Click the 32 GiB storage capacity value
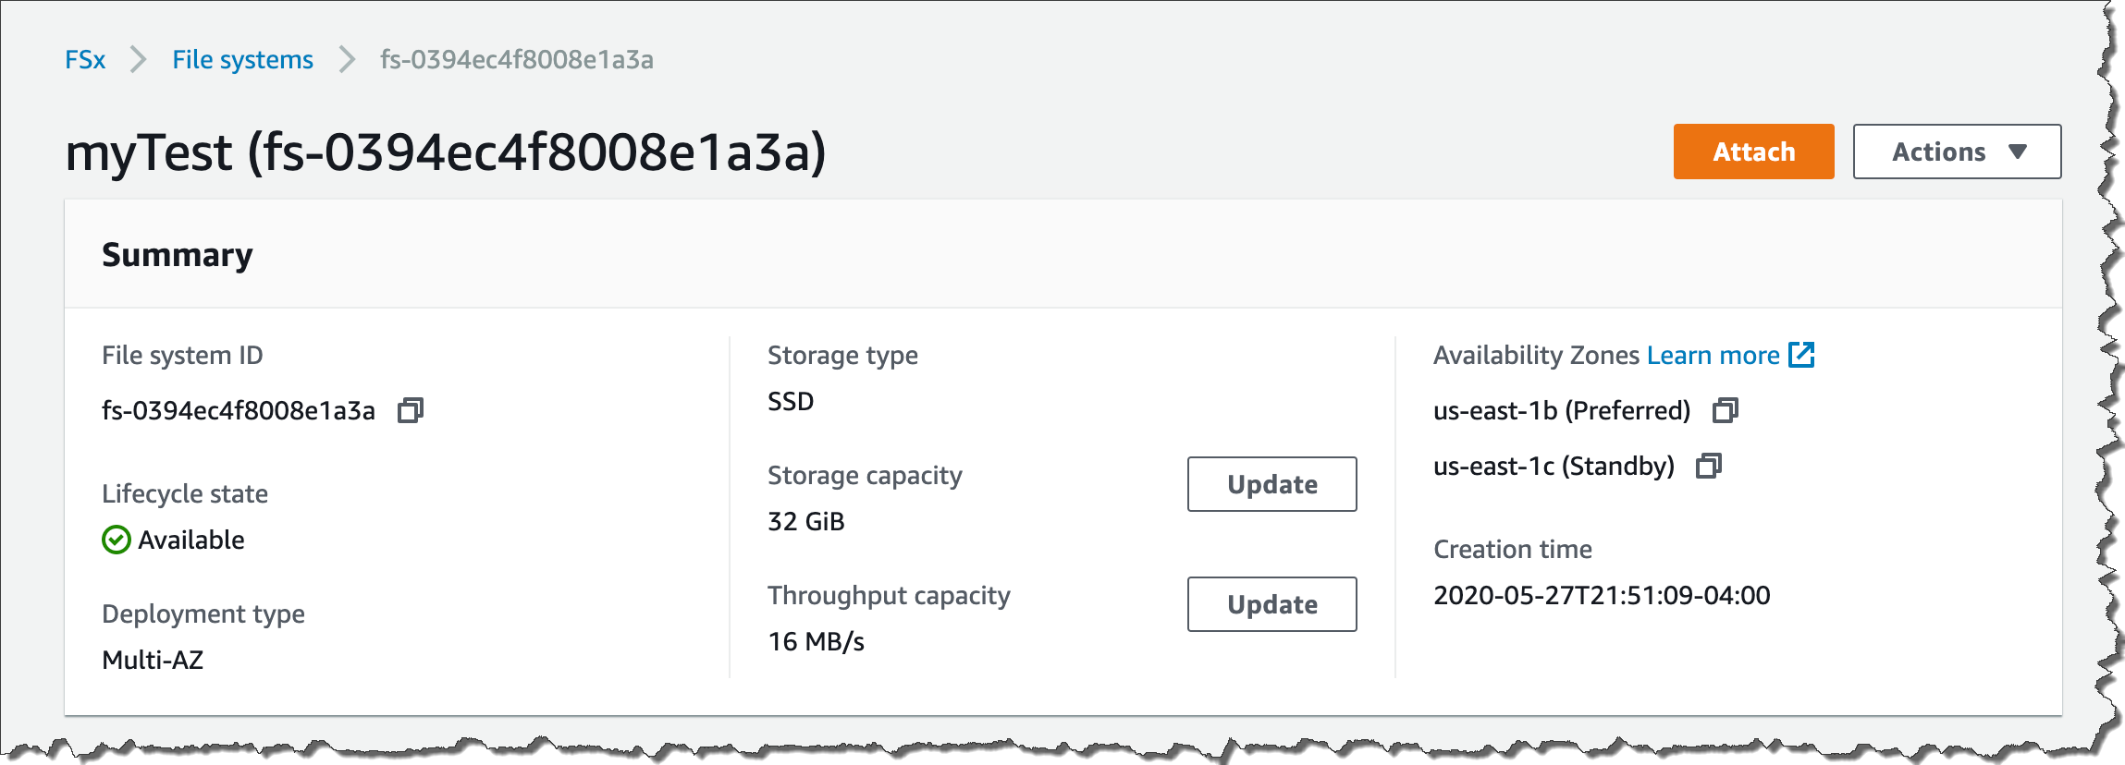 click(x=805, y=521)
